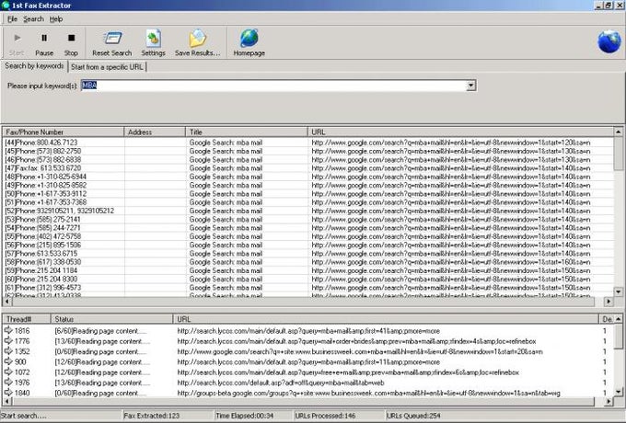
Task: Click the Status column header
Action: [x=111, y=319]
